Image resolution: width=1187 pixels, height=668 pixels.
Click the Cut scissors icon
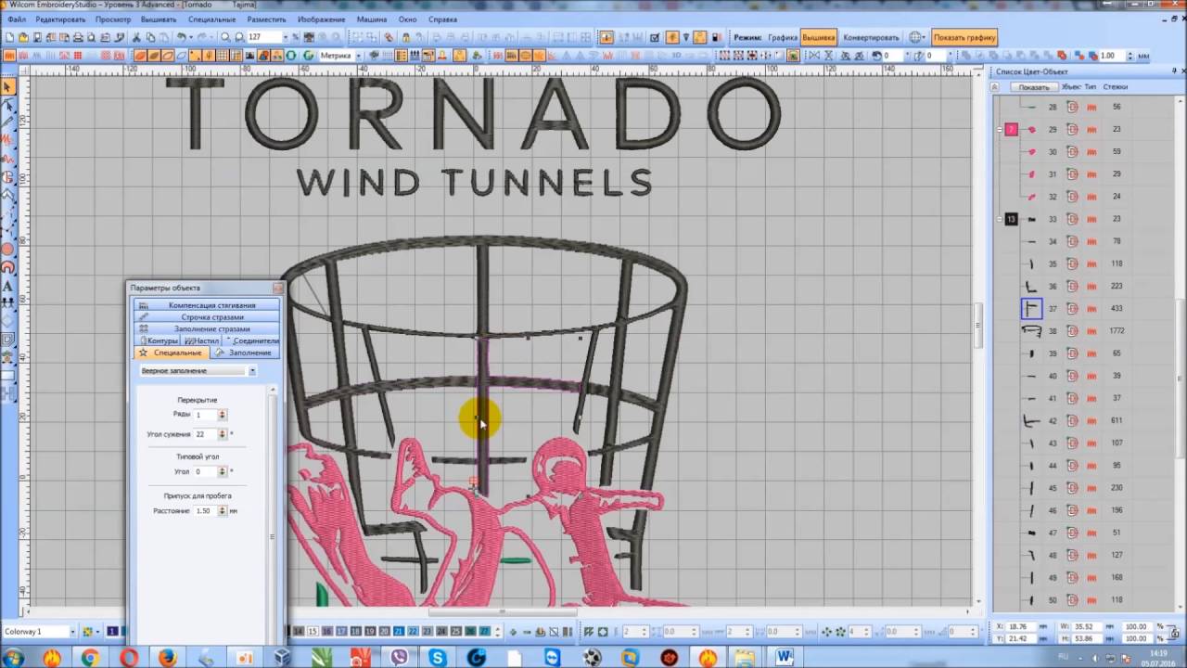point(137,37)
